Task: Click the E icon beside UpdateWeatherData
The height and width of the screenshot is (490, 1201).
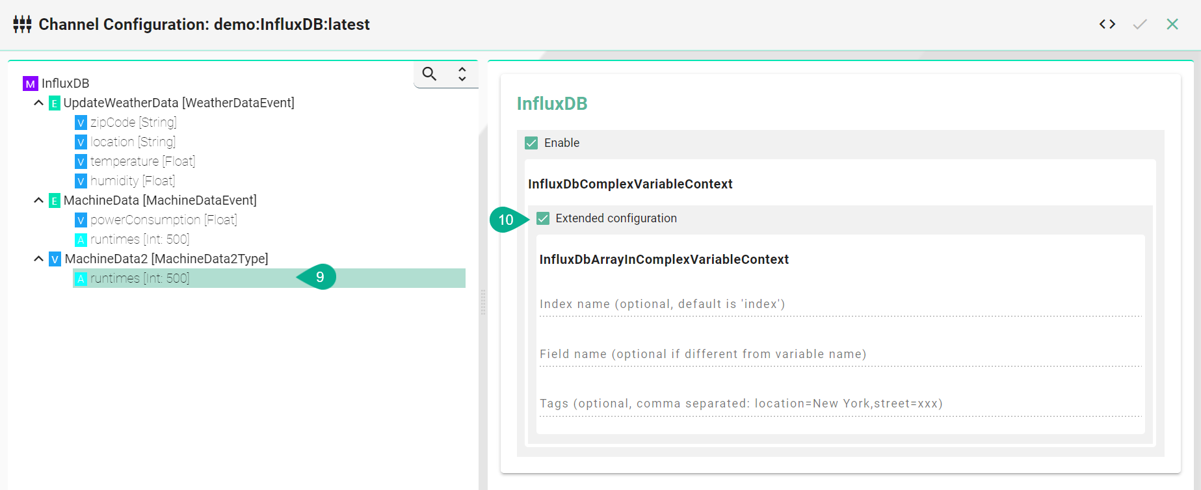Action: [55, 103]
